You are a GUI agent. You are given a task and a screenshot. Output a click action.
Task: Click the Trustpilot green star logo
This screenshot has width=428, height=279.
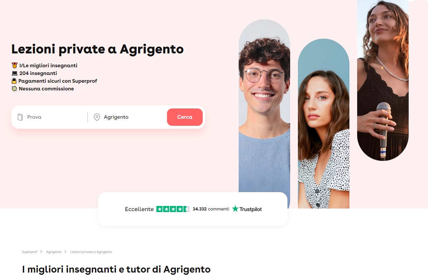coord(235,209)
